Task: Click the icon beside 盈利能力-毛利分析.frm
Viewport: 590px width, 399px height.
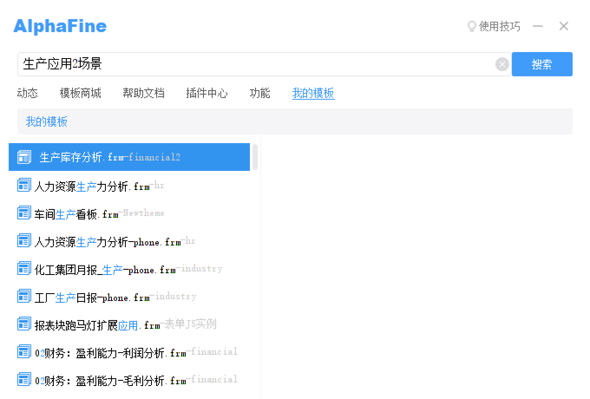Action: tap(24, 379)
